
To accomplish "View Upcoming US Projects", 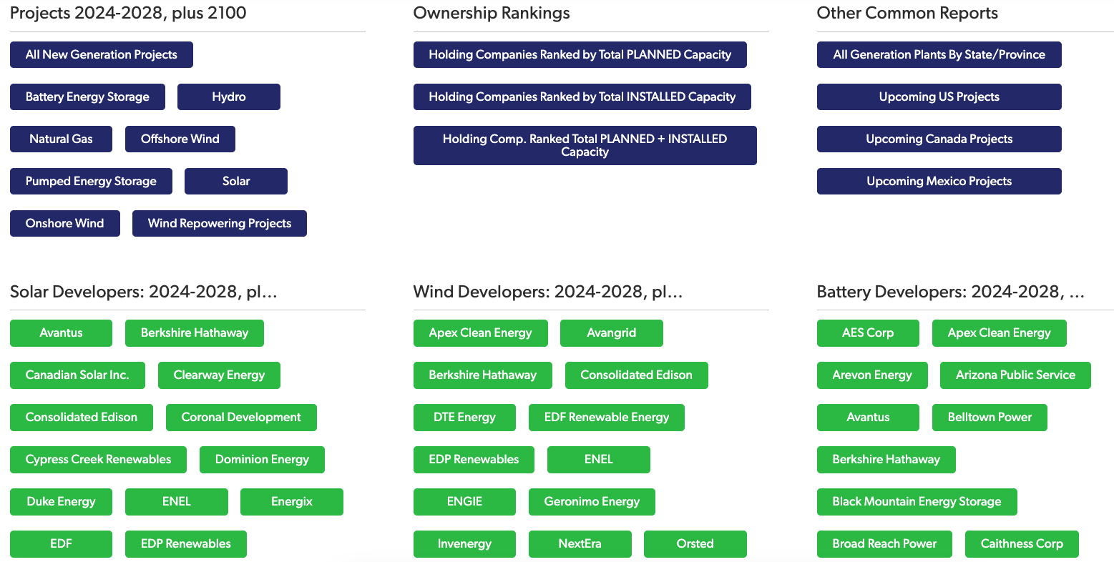I will click(x=939, y=97).
